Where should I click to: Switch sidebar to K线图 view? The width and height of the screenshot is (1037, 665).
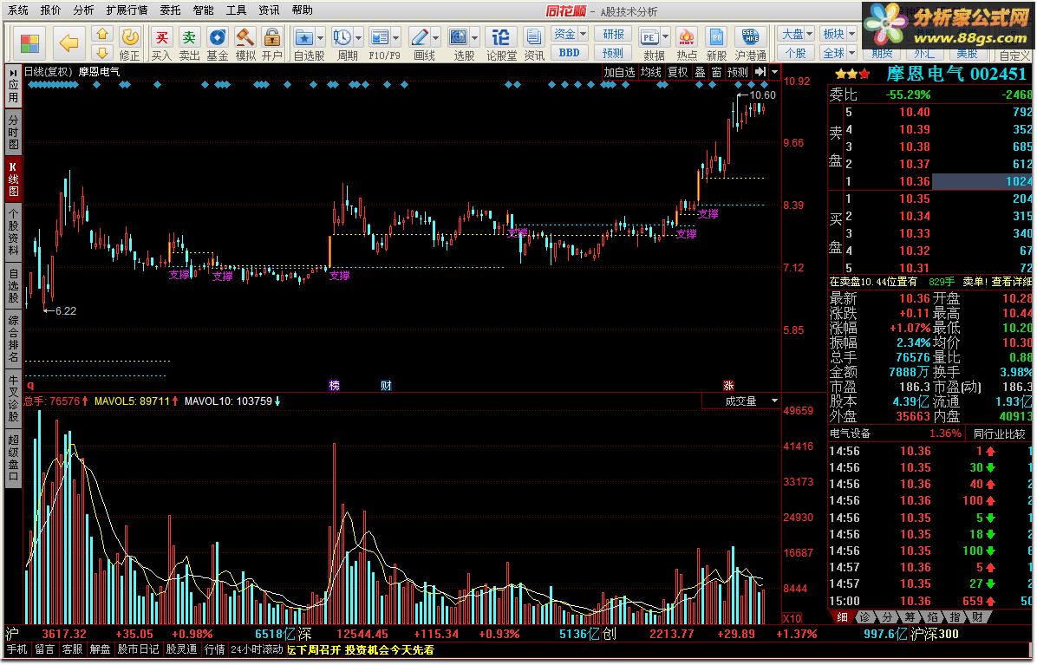[x=13, y=179]
